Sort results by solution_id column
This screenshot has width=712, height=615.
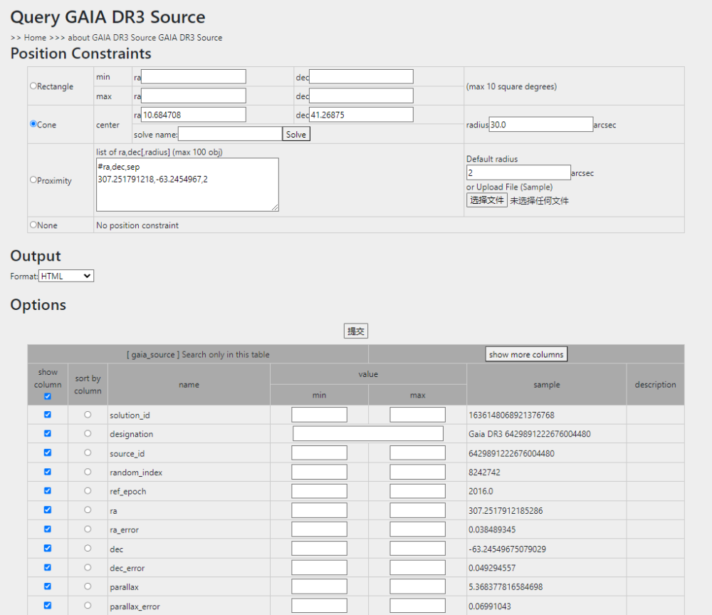(x=88, y=415)
